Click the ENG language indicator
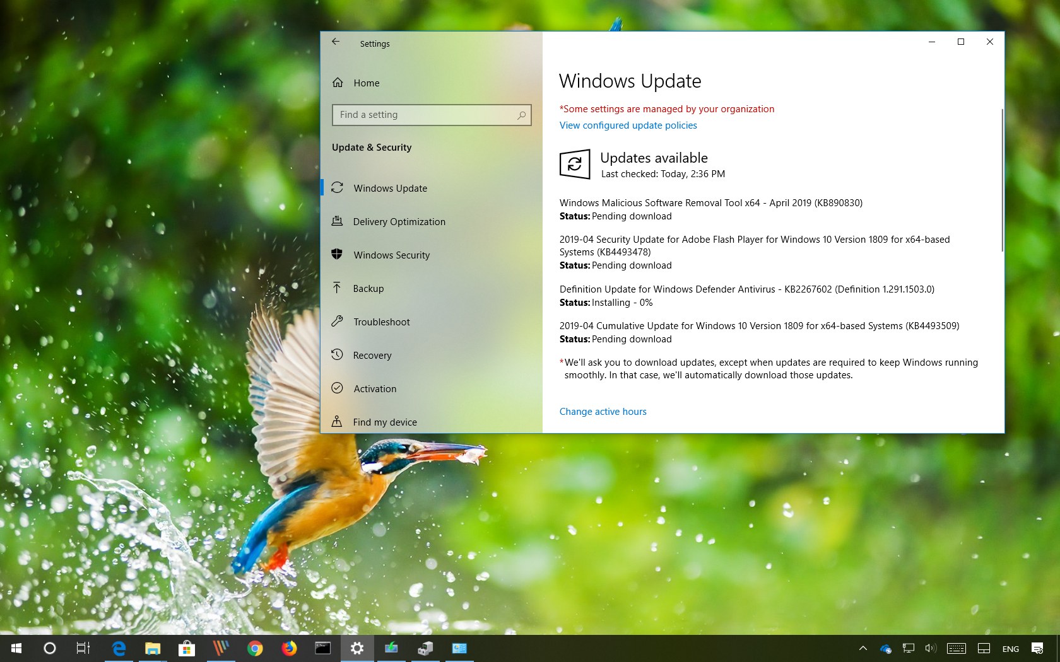Viewport: 1060px width, 662px height. pyautogui.click(x=1011, y=649)
